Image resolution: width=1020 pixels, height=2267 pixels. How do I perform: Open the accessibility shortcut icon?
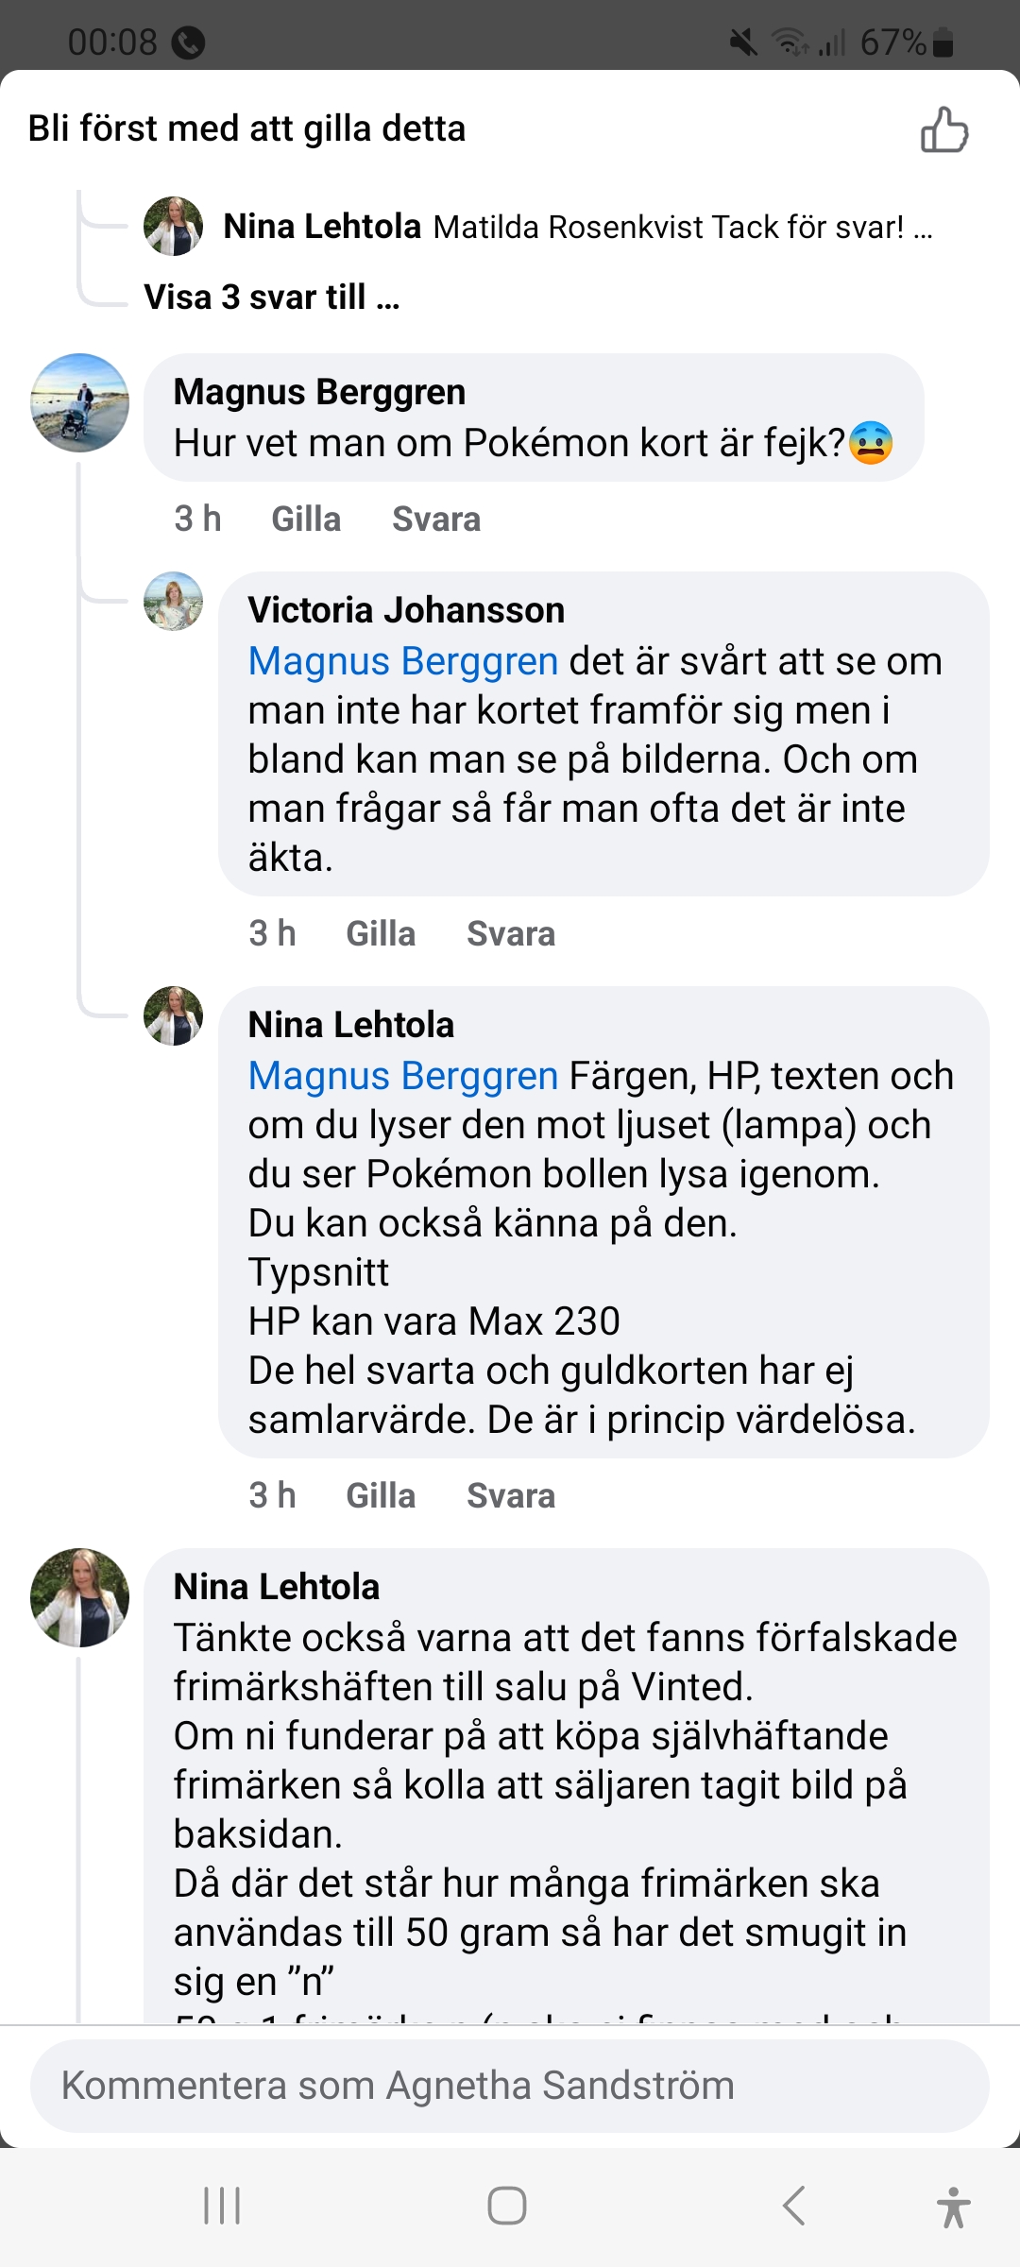point(953,2207)
